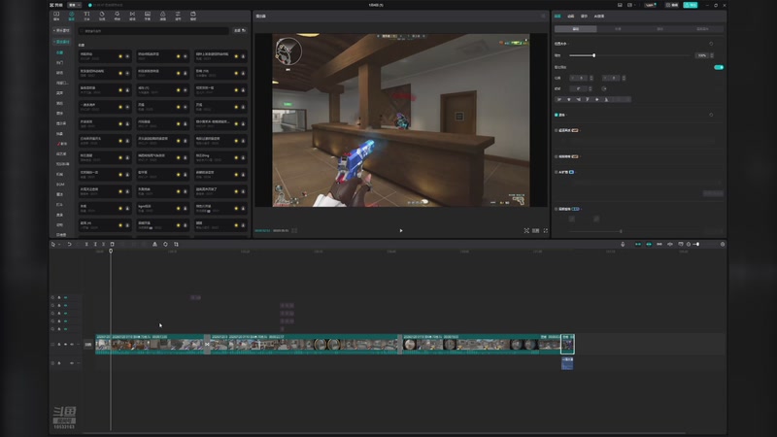Toggle the uniform scale switch in properties

point(719,67)
